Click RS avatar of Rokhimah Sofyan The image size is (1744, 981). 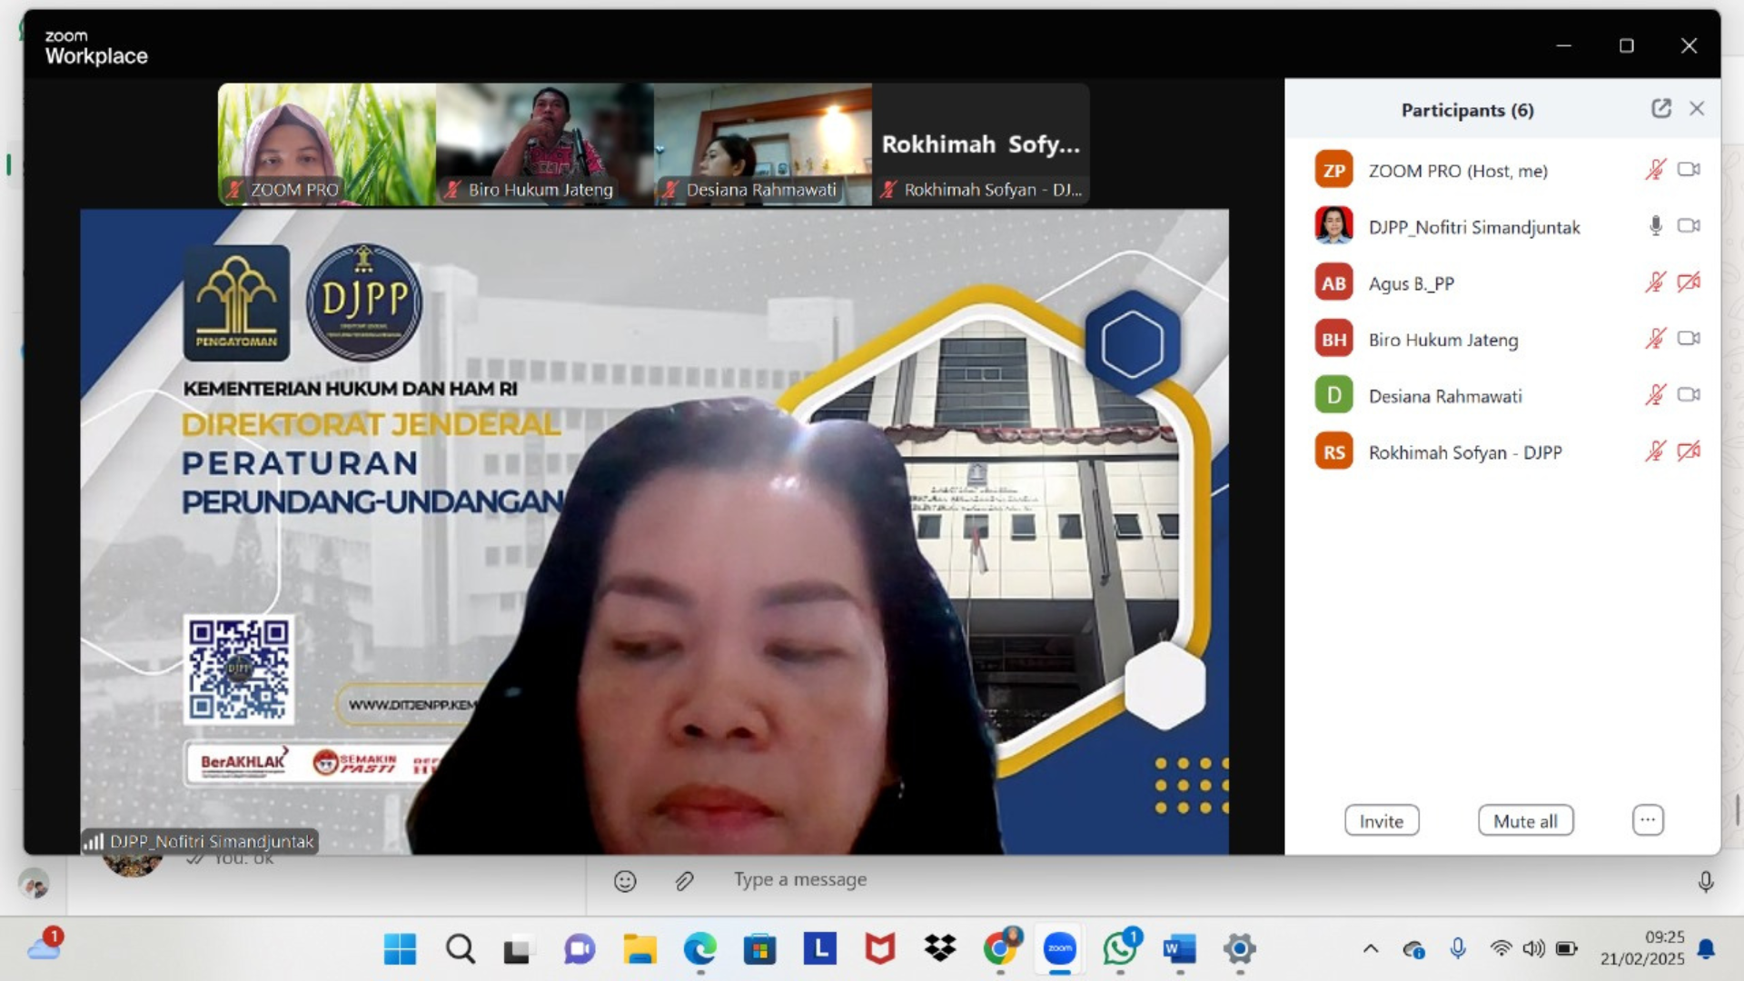point(1333,451)
